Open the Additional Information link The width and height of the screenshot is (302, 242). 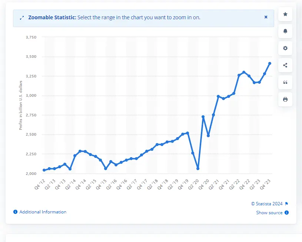click(x=43, y=212)
